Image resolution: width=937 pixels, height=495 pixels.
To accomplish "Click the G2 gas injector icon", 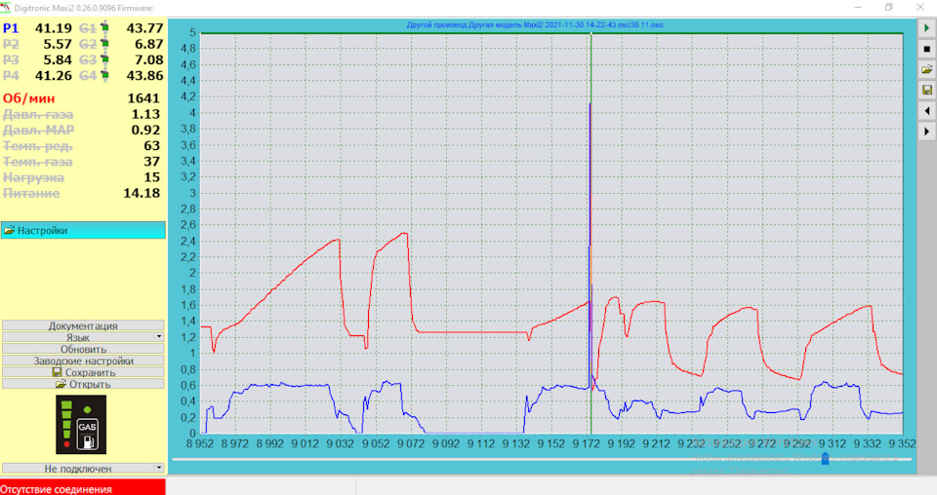I will pos(104,44).
